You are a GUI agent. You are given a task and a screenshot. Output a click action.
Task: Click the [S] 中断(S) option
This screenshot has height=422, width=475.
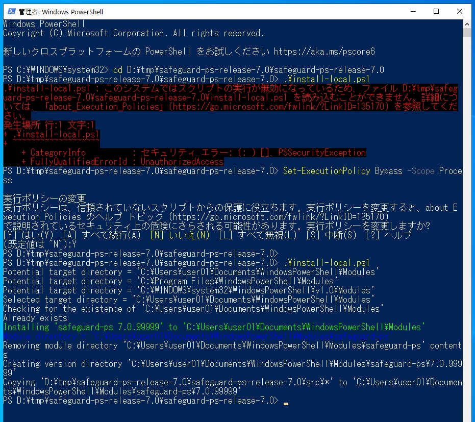coord(331,235)
